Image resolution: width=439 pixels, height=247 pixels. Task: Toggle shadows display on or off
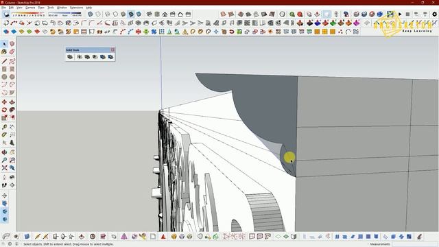click(x=6, y=14)
